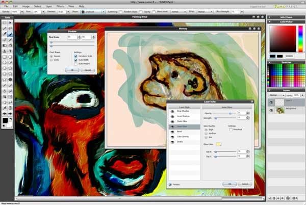
Task: Hide the Background layer
Action: tap(271, 110)
